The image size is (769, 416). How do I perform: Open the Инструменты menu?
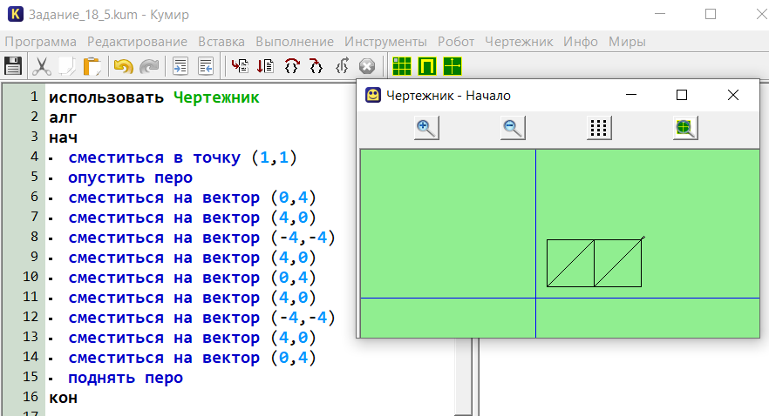tap(385, 42)
